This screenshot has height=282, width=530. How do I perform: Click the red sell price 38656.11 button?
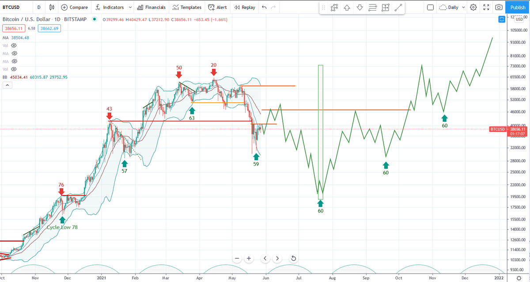(x=14, y=28)
